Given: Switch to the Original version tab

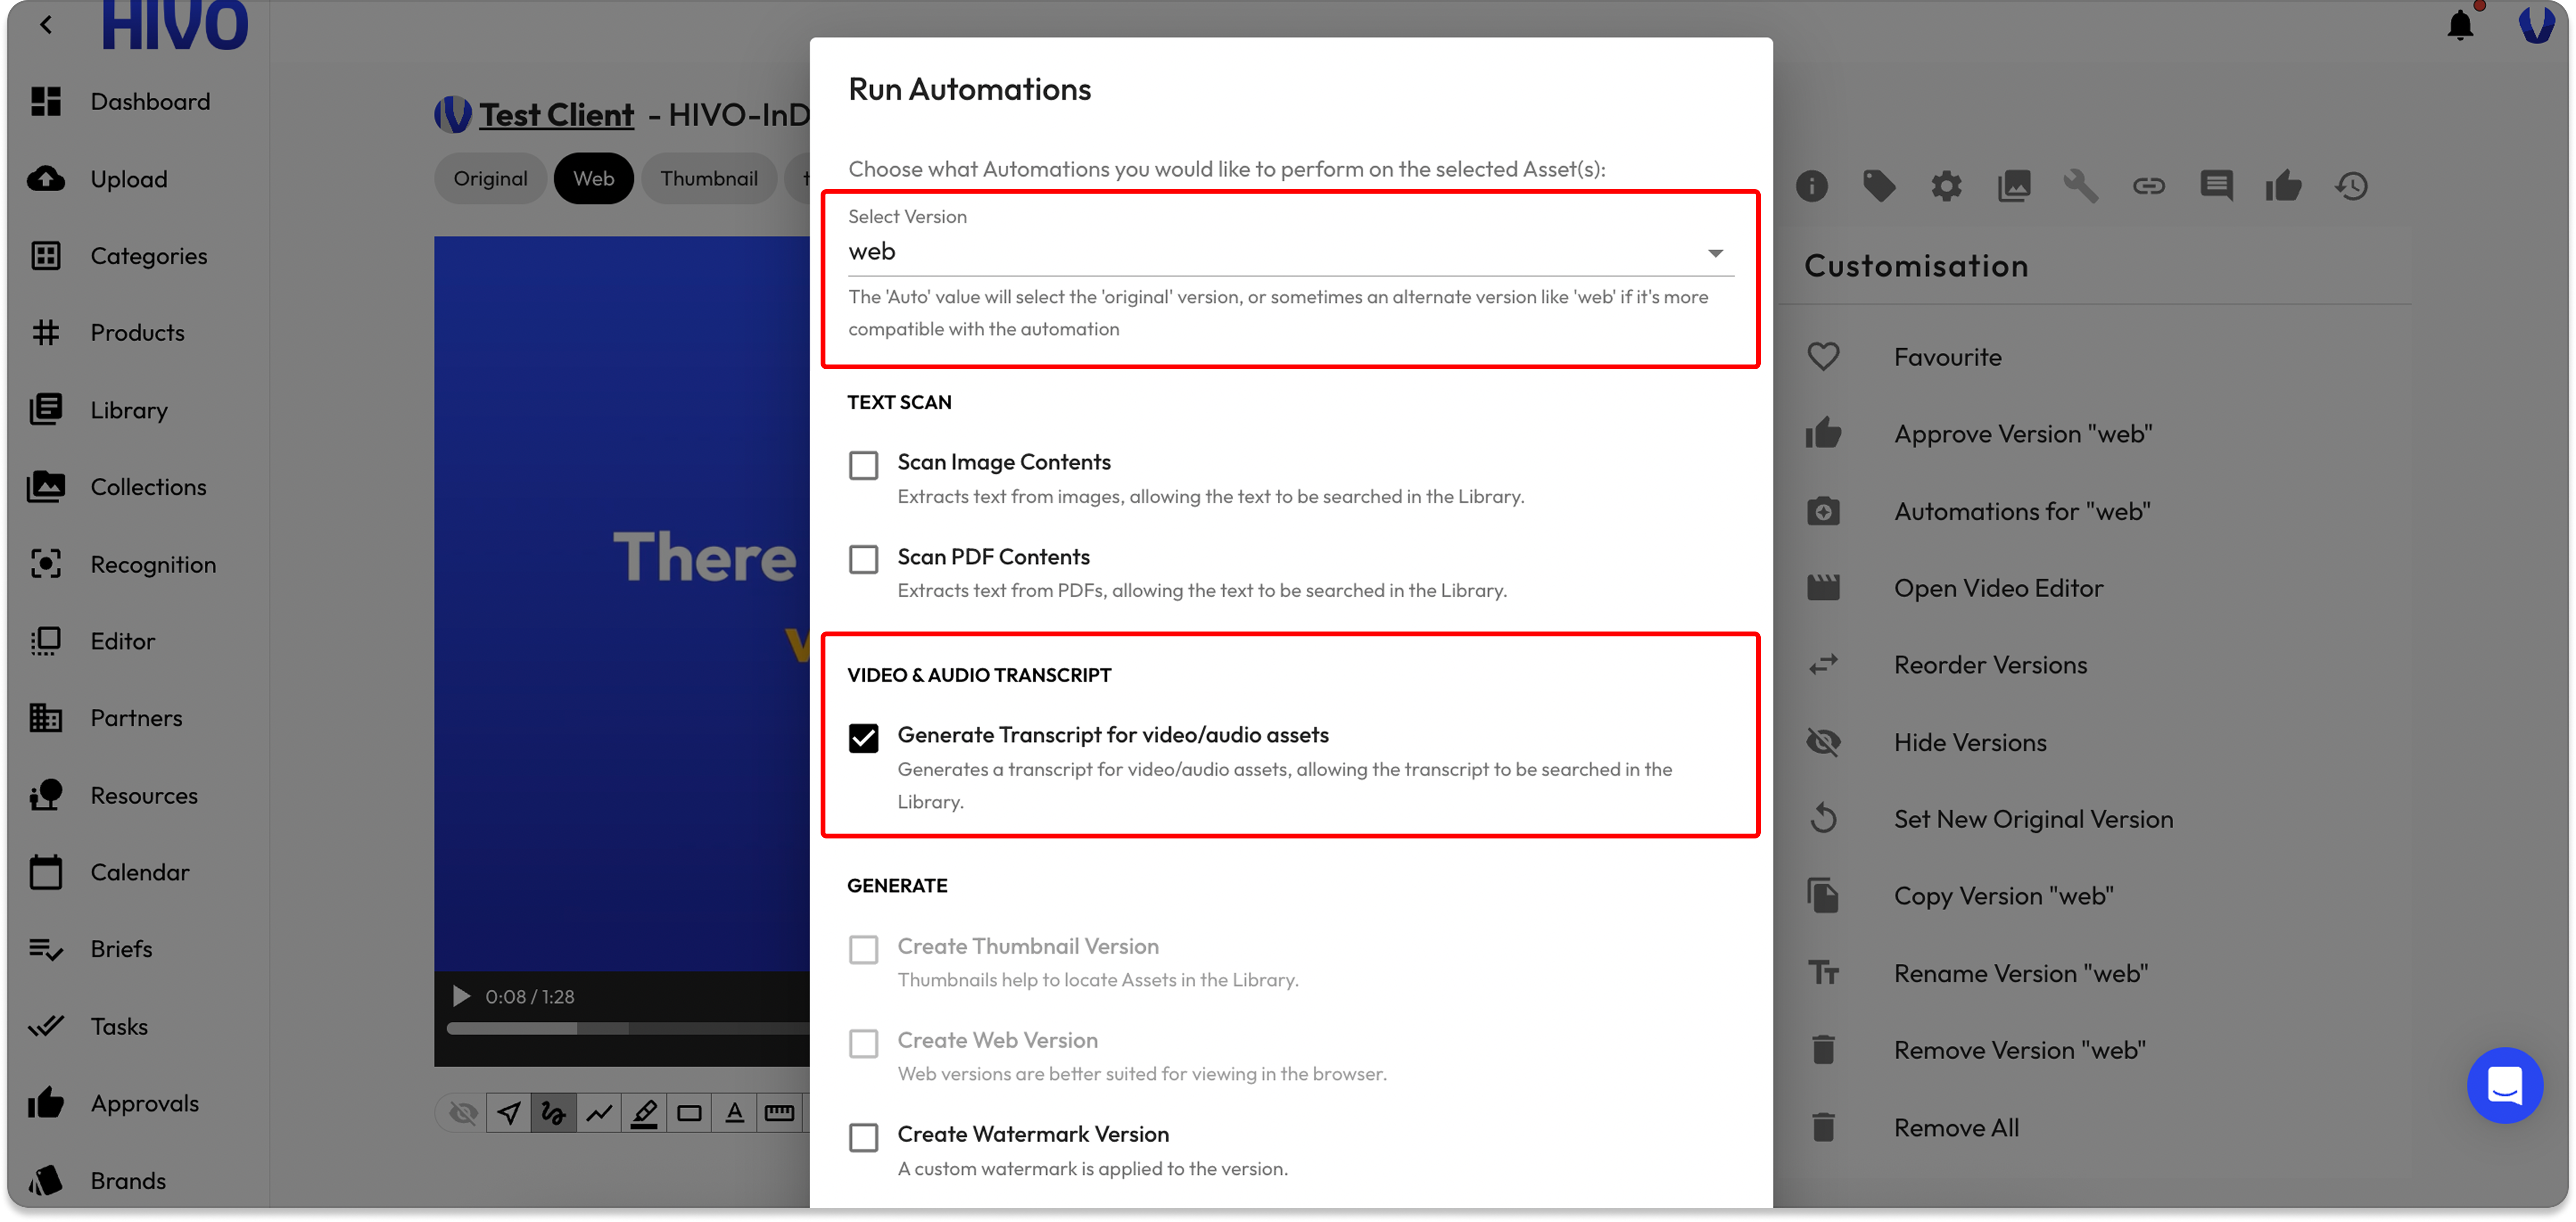Looking at the screenshot, I should tap(490, 179).
